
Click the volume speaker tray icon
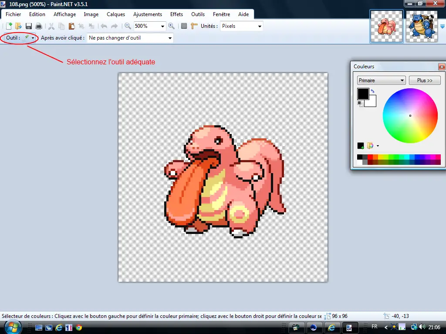coord(422,327)
